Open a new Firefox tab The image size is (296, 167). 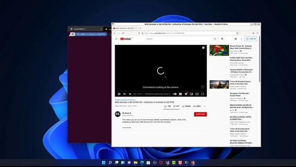click(x=140, y=28)
